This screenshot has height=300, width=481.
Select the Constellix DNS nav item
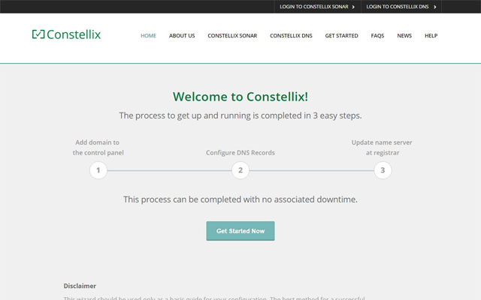291,35
